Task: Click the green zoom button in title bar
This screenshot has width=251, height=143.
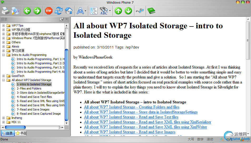Action: tap(243, 2)
